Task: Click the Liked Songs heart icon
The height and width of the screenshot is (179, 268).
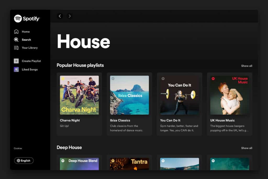Action: [16, 69]
